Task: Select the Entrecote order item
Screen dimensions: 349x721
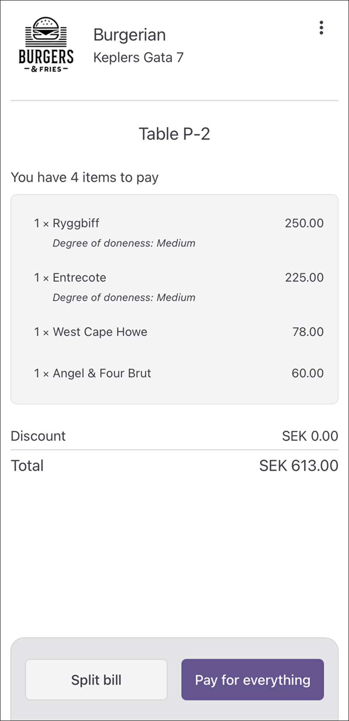Action: click(79, 278)
